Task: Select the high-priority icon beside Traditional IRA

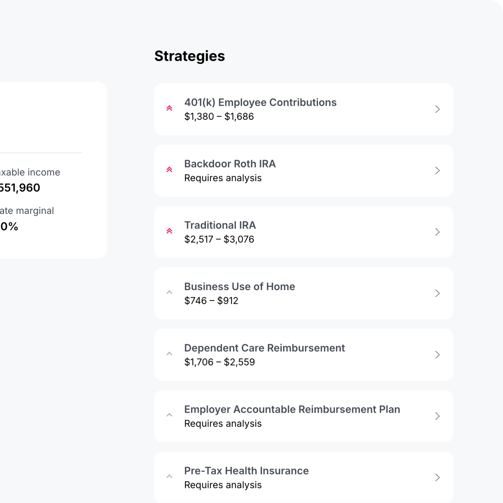Action: (x=169, y=231)
